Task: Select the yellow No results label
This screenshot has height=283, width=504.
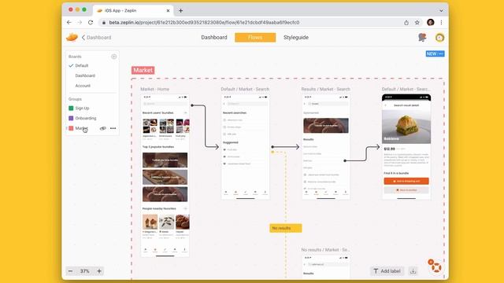Action: tap(286, 228)
